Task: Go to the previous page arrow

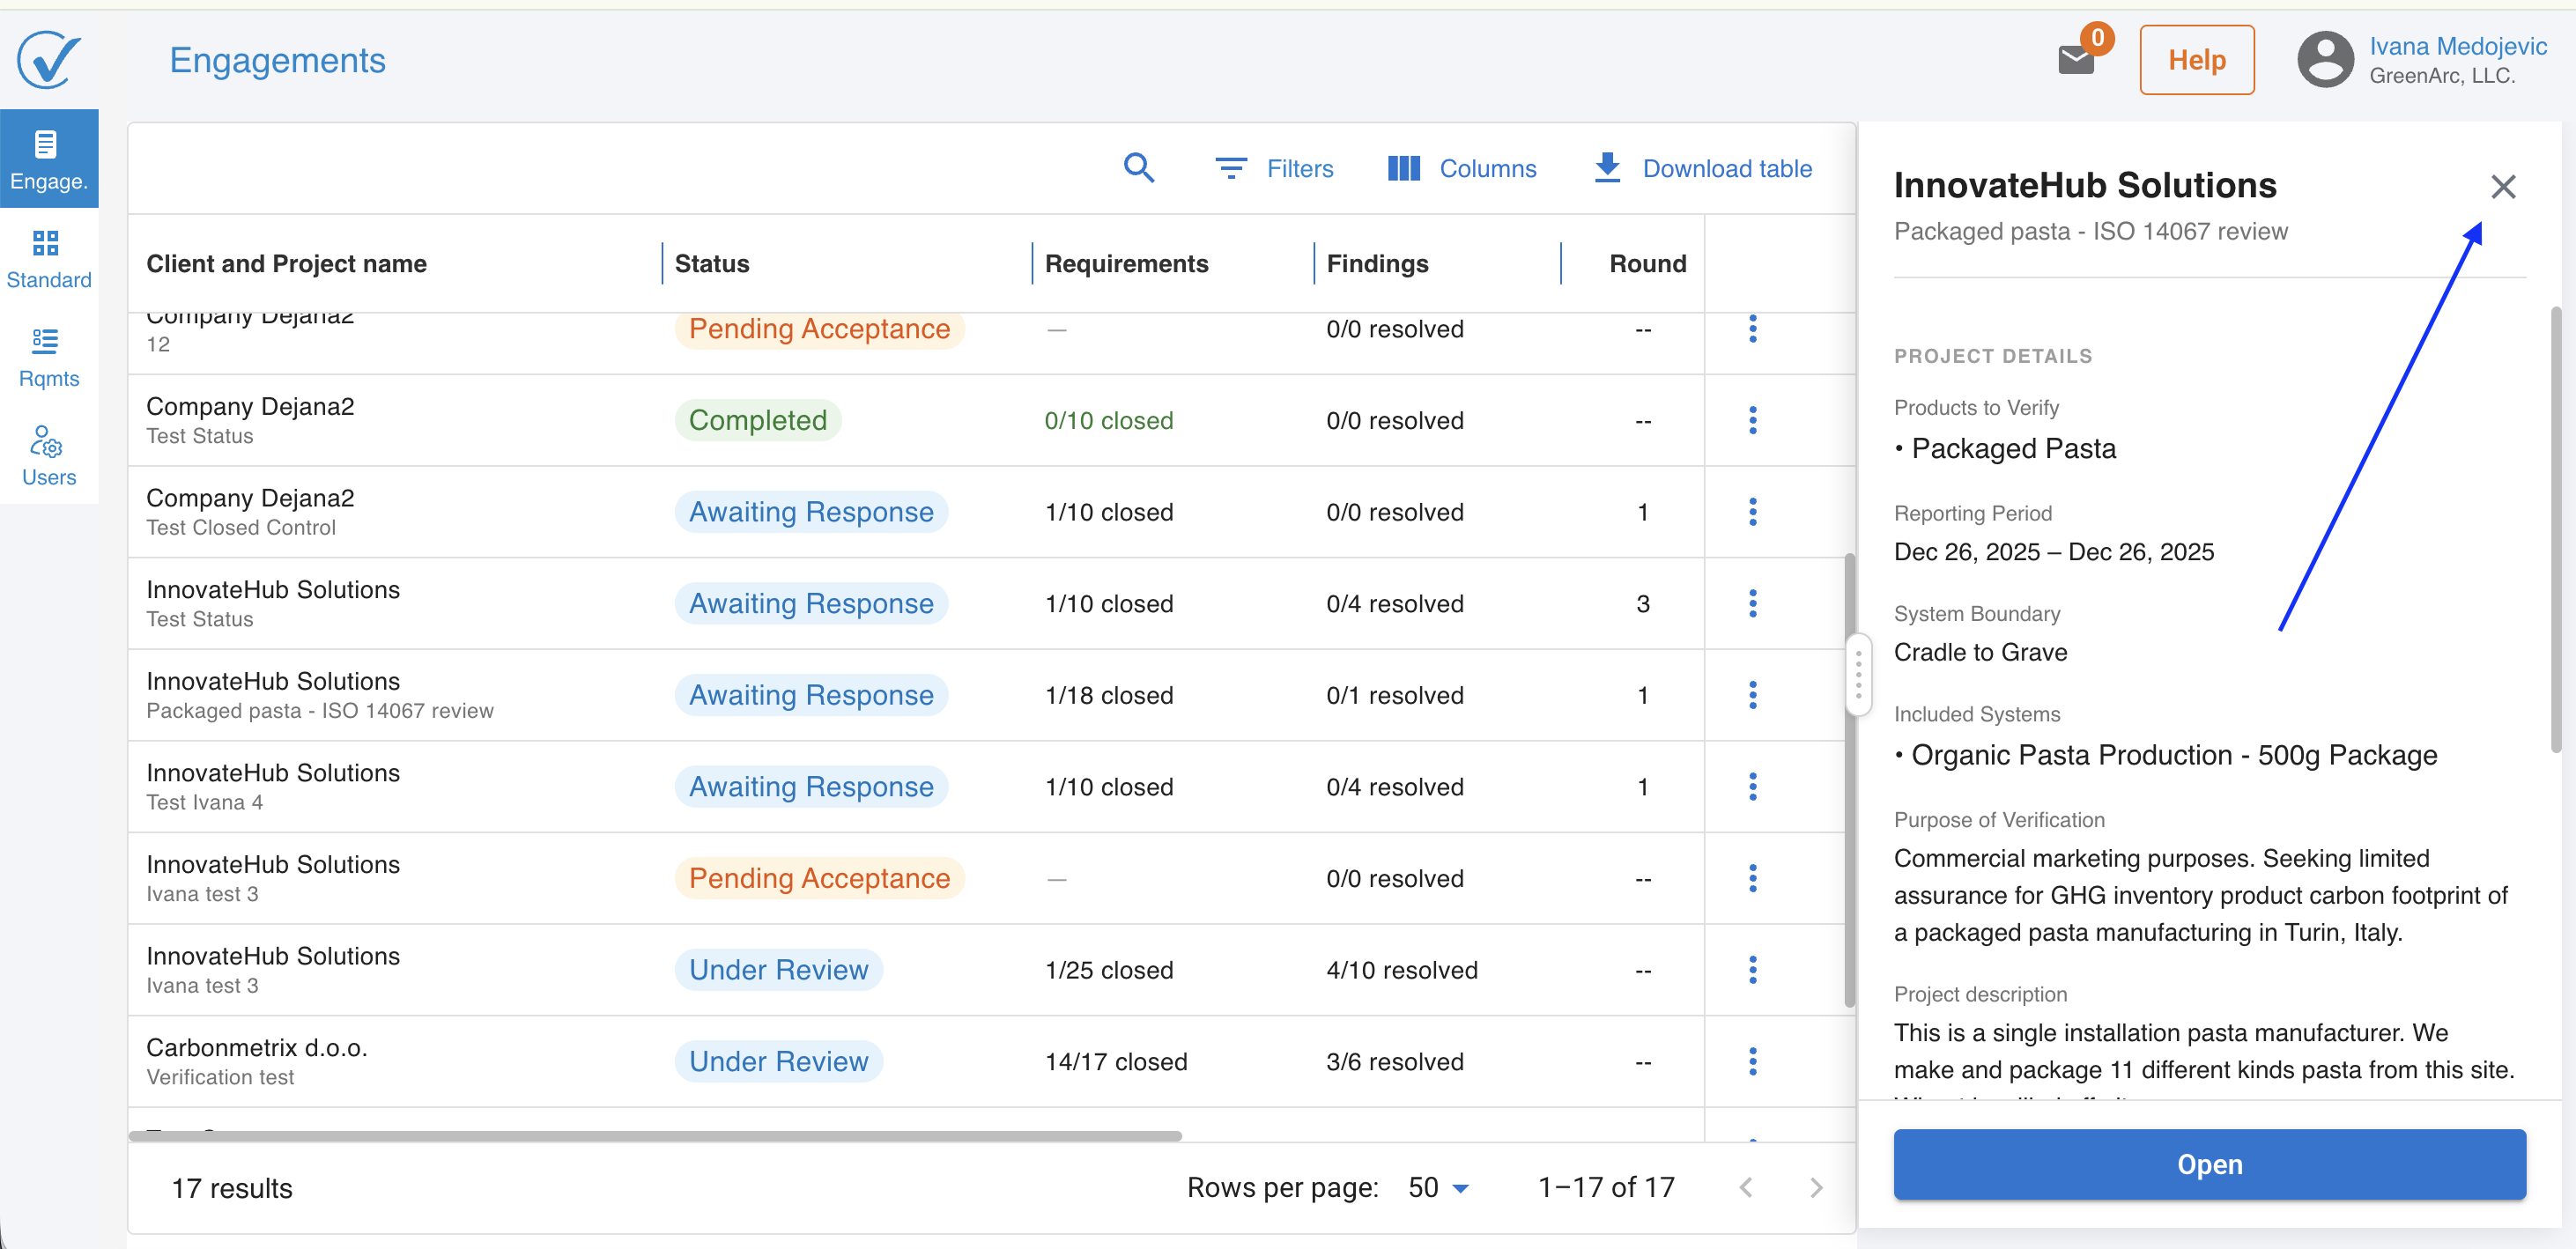Action: pyautogui.click(x=1746, y=1187)
